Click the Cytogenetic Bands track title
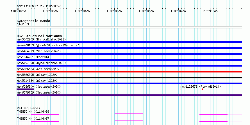 click(x=33, y=21)
